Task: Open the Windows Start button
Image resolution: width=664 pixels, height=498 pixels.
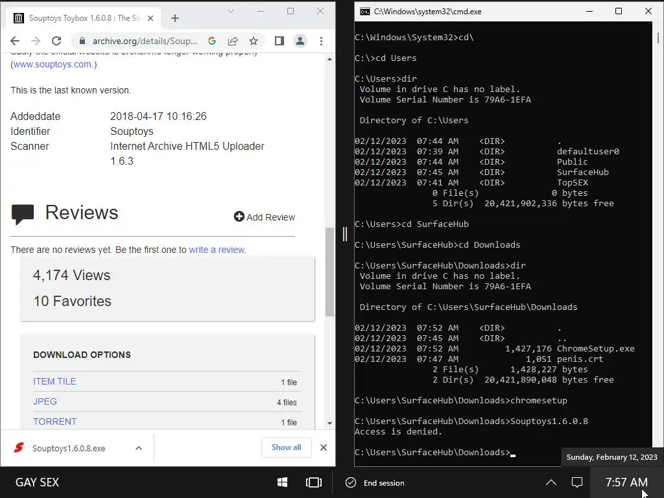Action: coord(282,482)
